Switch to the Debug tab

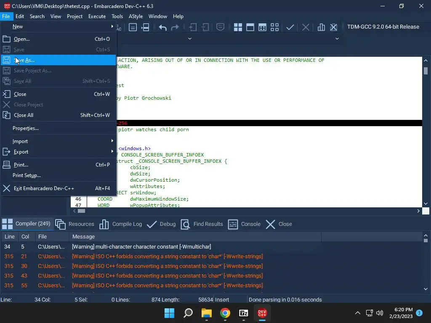[161, 224]
